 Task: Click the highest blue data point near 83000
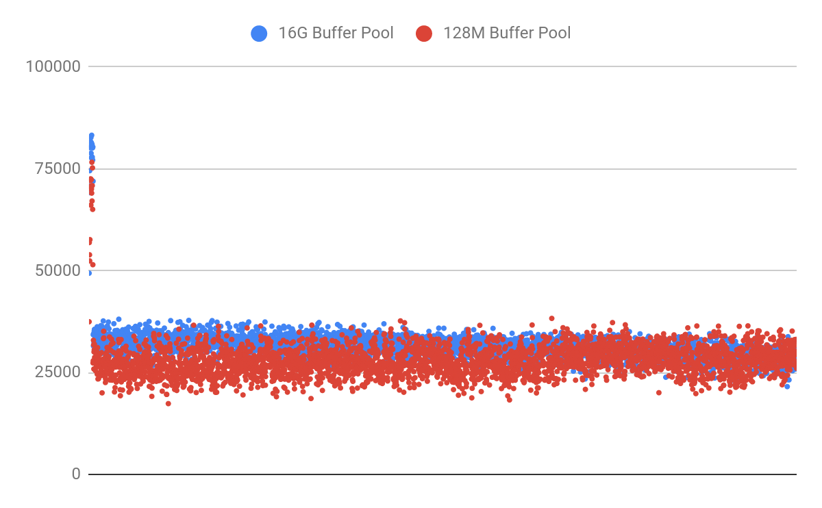91,136
